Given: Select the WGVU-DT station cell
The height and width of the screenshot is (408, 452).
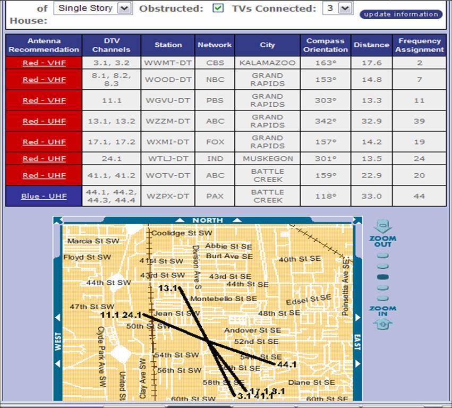Looking at the screenshot, I should (x=168, y=100).
